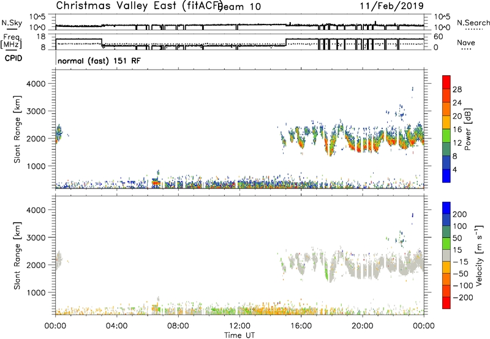Pick the green 15–50 Velocity colorbar segment
Screen dimensions: 490x339
pos(447,244)
